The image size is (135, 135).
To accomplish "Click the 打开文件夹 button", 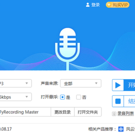I will (x=88, y=112).
